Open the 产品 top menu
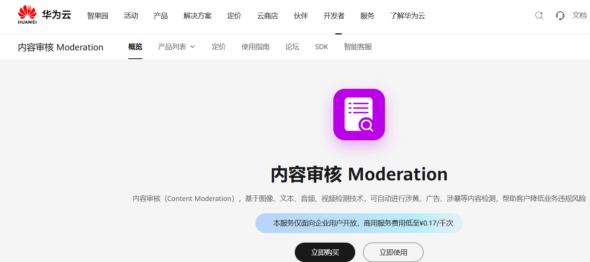 point(161,16)
